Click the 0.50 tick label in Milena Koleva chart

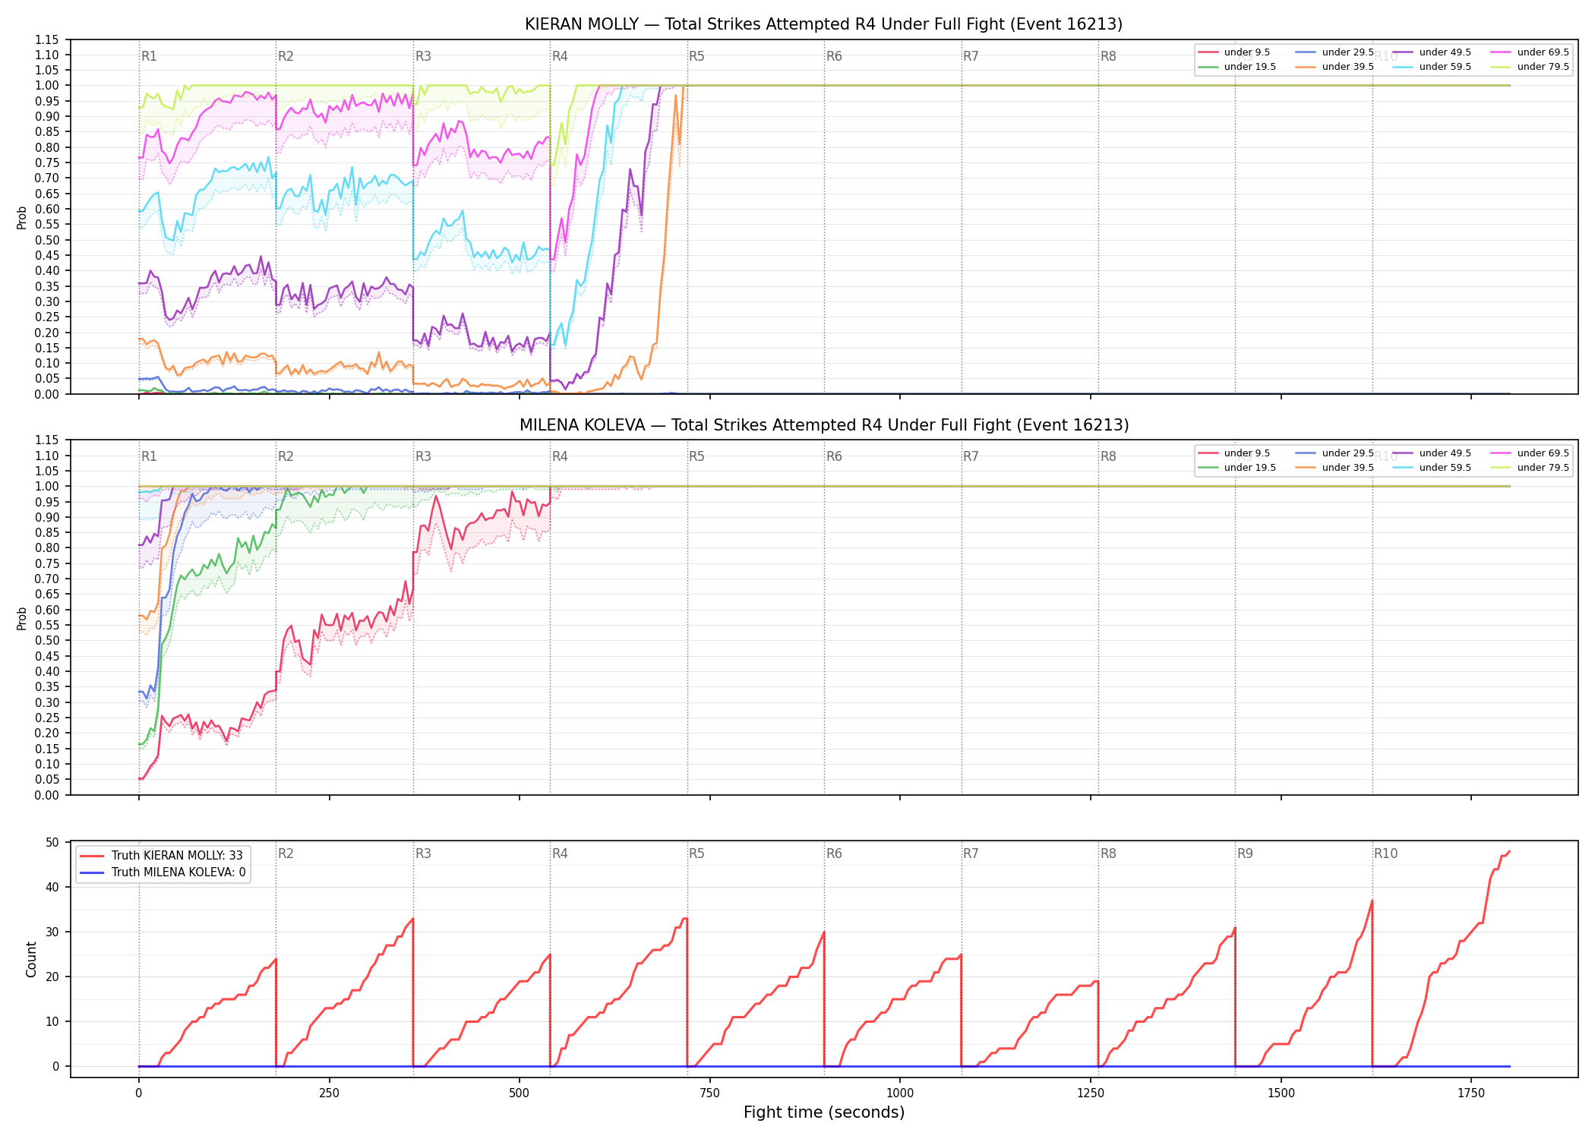tap(47, 641)
